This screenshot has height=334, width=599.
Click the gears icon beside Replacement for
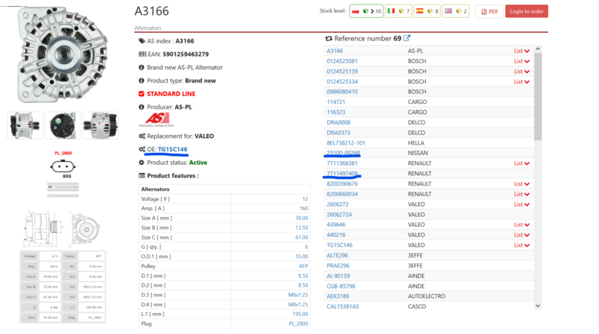(142, 136)
